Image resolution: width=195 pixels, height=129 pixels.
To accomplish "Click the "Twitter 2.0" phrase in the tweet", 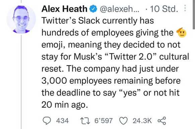I will (131, 56).
